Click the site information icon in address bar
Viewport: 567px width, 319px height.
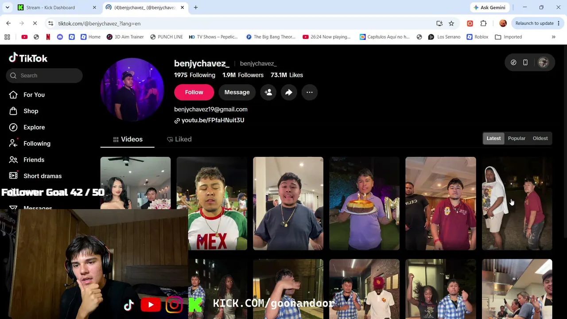tap(51, 23)
